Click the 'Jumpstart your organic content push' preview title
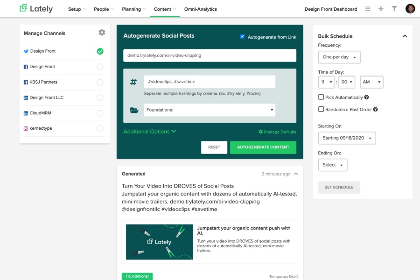This screenshot has width=420, height=280. point(244,231)
